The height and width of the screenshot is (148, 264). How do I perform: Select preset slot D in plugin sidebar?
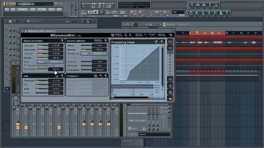point(170,62)
